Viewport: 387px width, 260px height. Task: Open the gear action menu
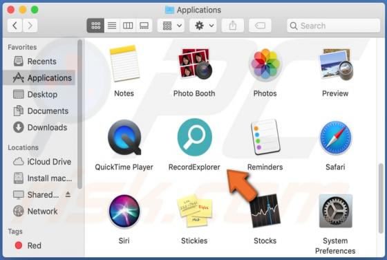pyautogui.click(x=203, y=26)
